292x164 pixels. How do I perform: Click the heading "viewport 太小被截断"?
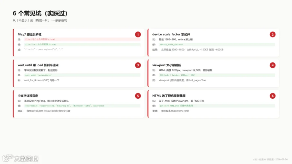point(167,65)
